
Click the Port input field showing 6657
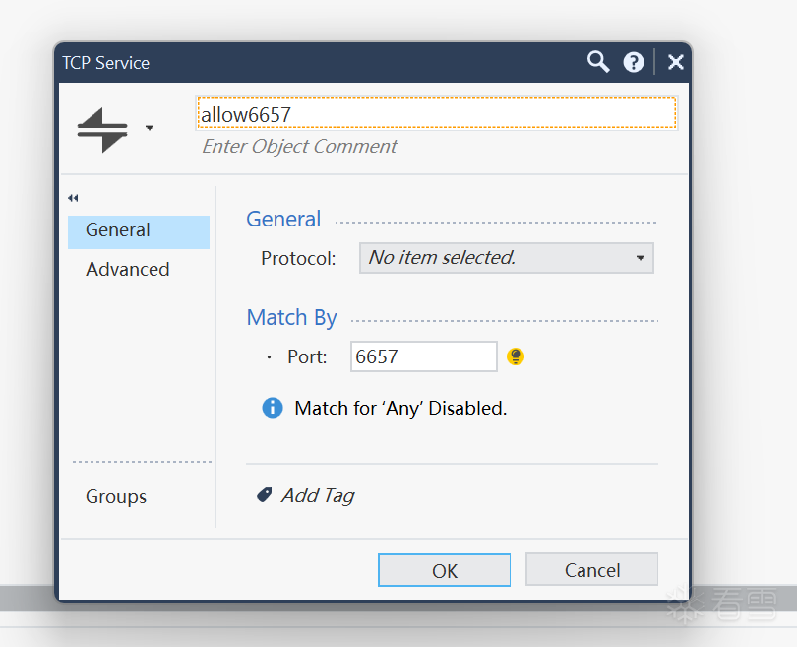pyautogui.click(x=423, y=356)
